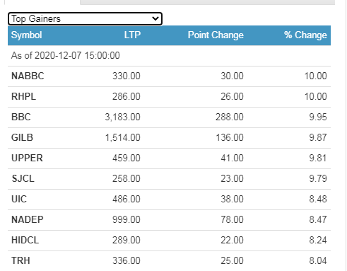The image size is (347, 271).
Task: Select the BBC stock symbol
Action: [21, 117]
